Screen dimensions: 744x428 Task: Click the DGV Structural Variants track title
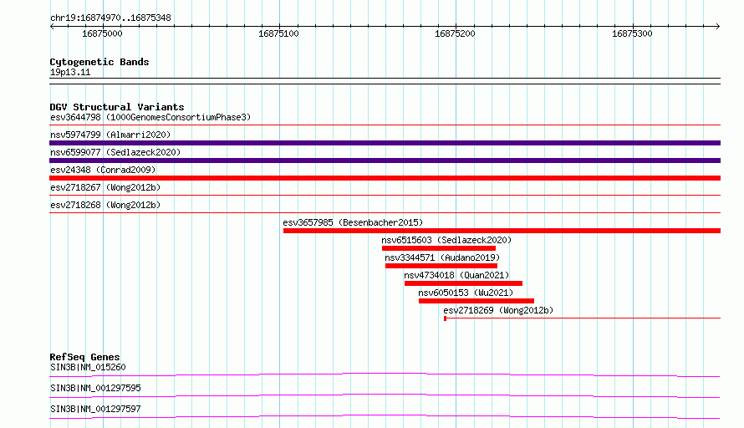117,107
